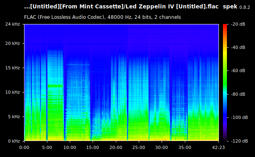Viewport: 255px width, 157px height.
Task: Click the 20 kHz frequency label
Action: pyautogui.click(x=12, y=43)
